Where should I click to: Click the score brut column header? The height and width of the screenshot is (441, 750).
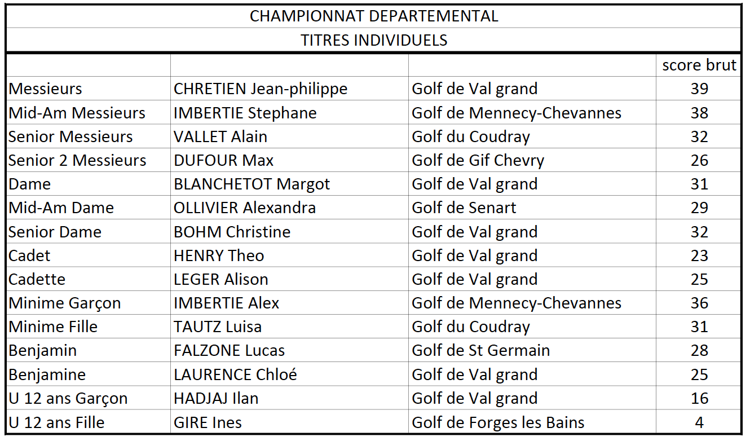699,65
